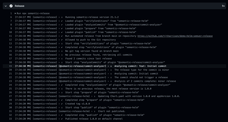Click 'Start step "analyzeCommits"' log line
The image size is (228, 122).
coord(115,62)
